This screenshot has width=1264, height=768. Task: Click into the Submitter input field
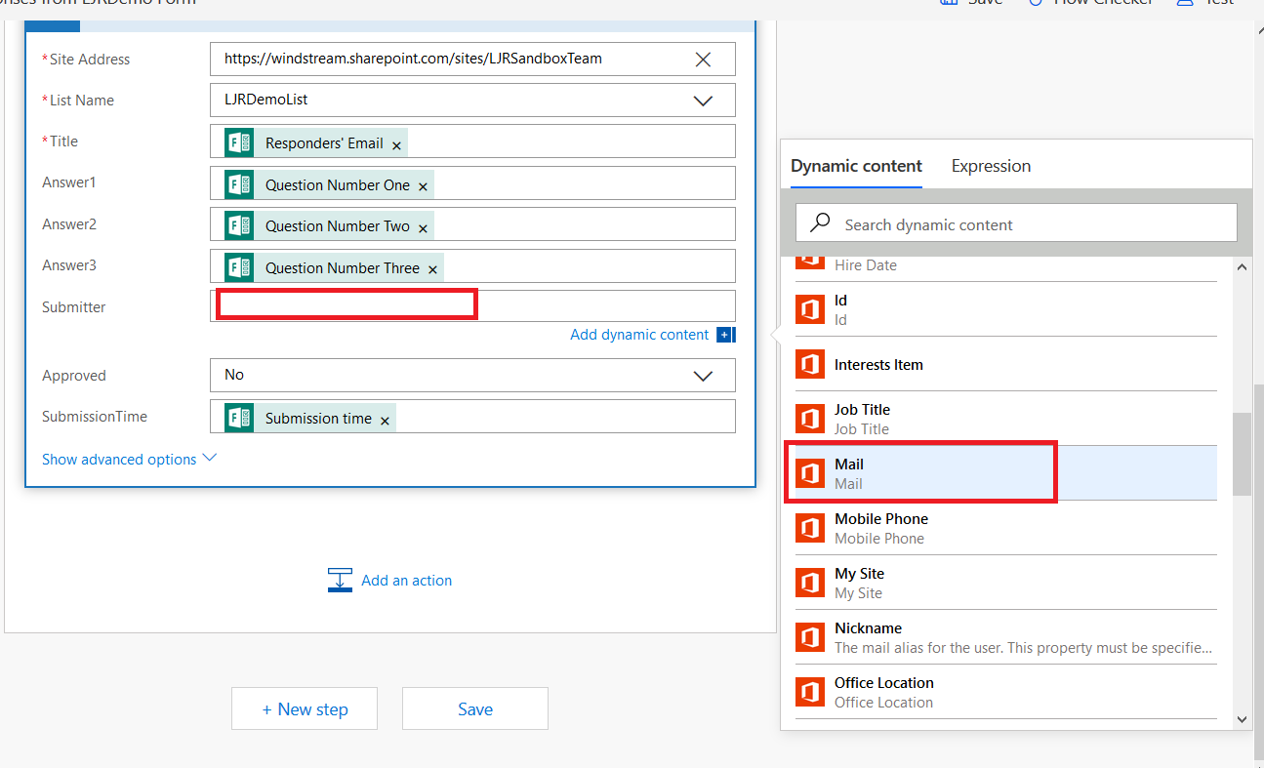pos(472,305)
